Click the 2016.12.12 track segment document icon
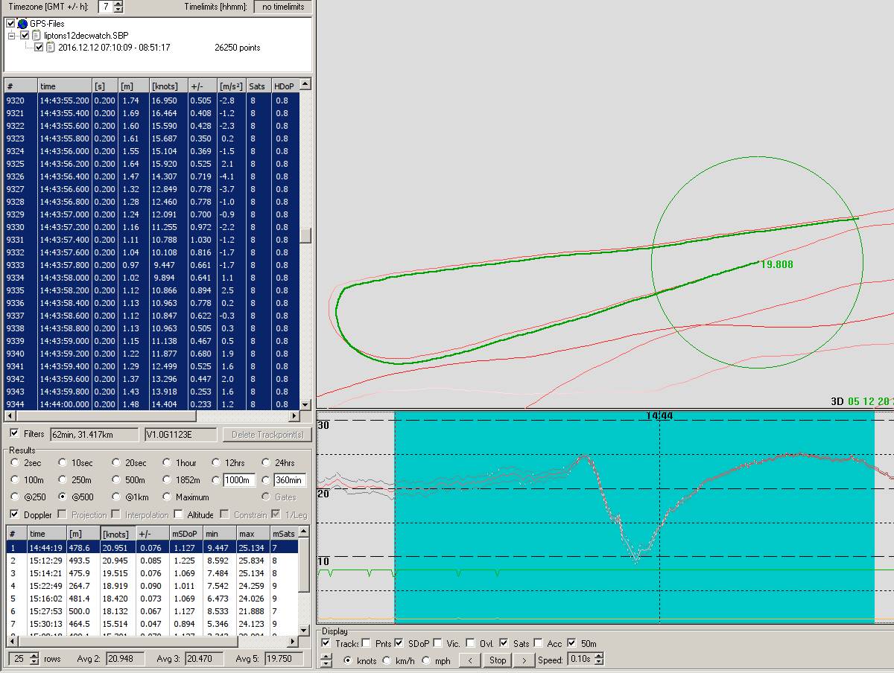This screenshot has height=673, width=894. pos(51,48)
